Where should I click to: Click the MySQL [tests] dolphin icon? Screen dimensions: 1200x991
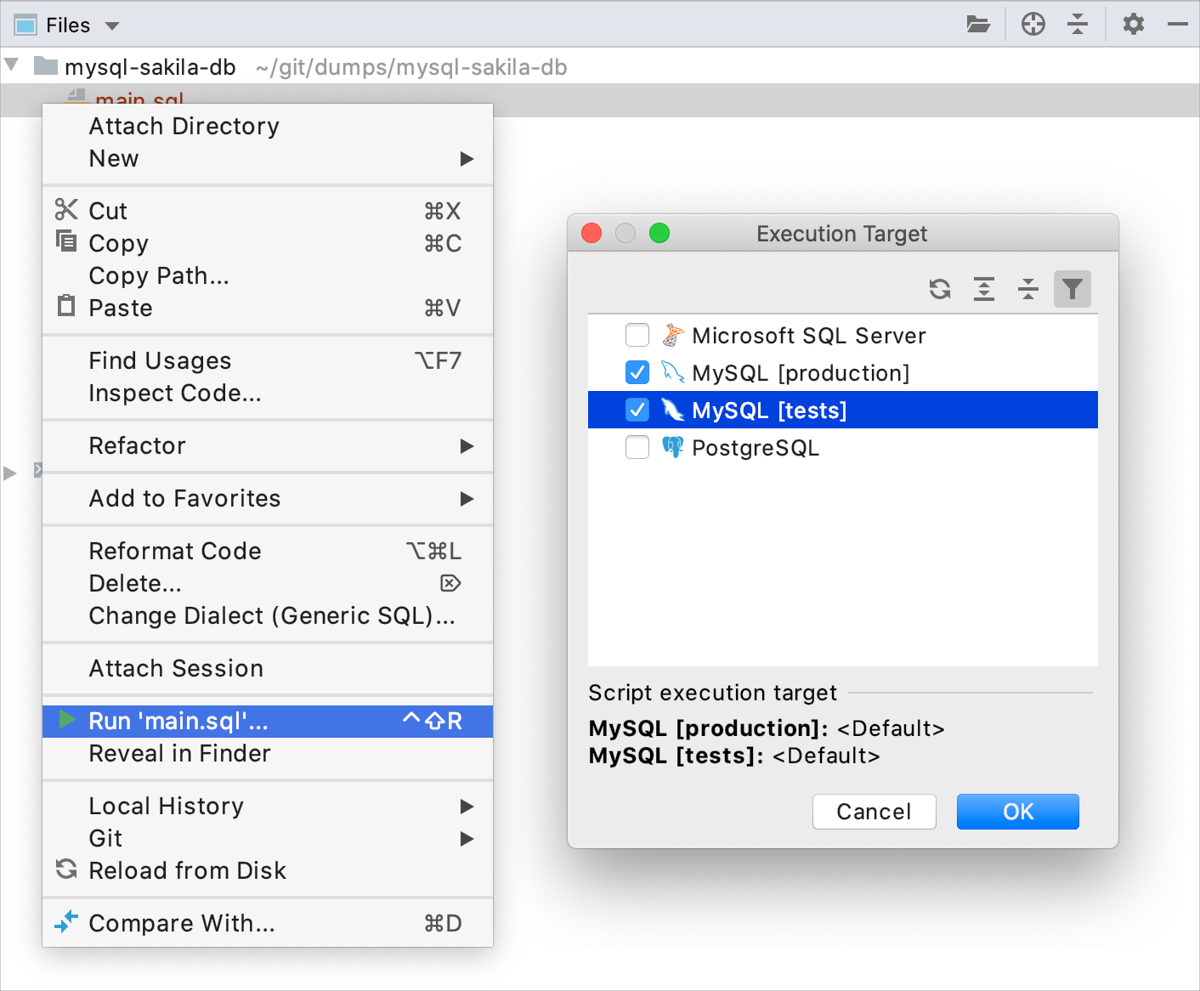pos(672,410)
